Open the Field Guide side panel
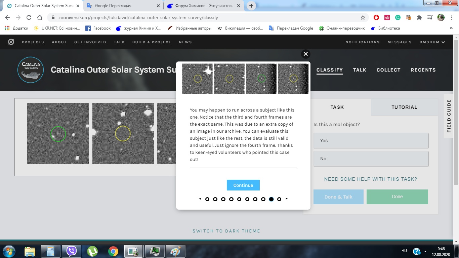The image size is (459, 258). pos(449,116)
